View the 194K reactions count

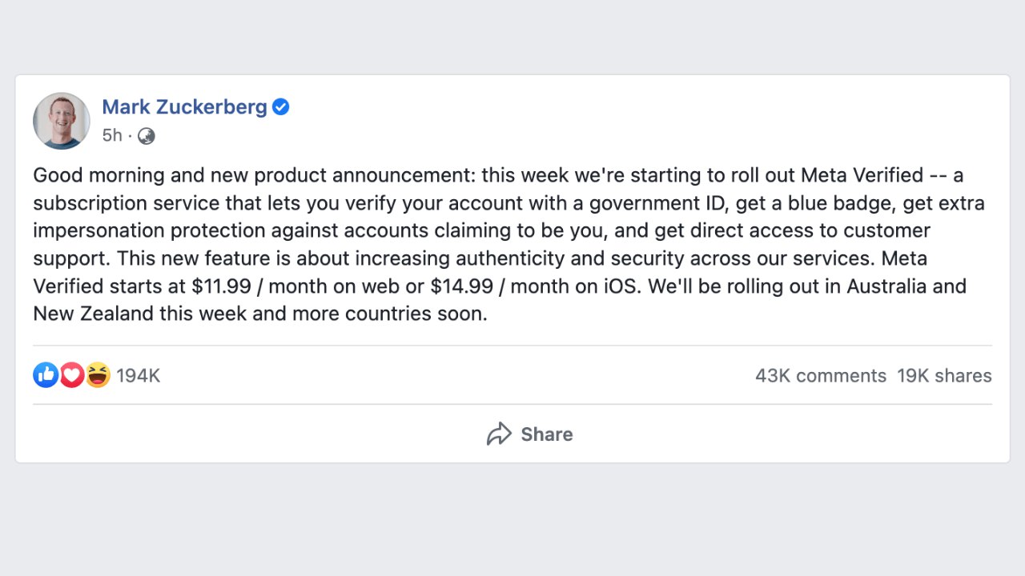pos(139,376)
